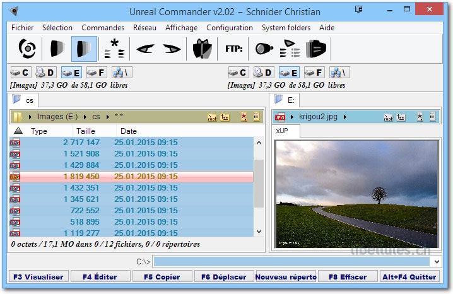
Task: Select drive C in right panel
Action: (x=237, y=73)
